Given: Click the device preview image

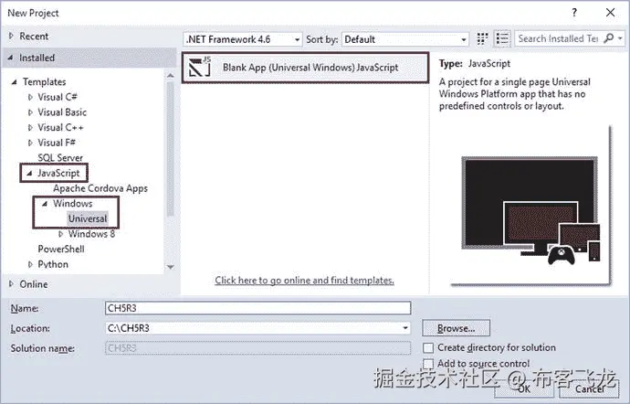Looking at the screenshot, I should (530, 211).
